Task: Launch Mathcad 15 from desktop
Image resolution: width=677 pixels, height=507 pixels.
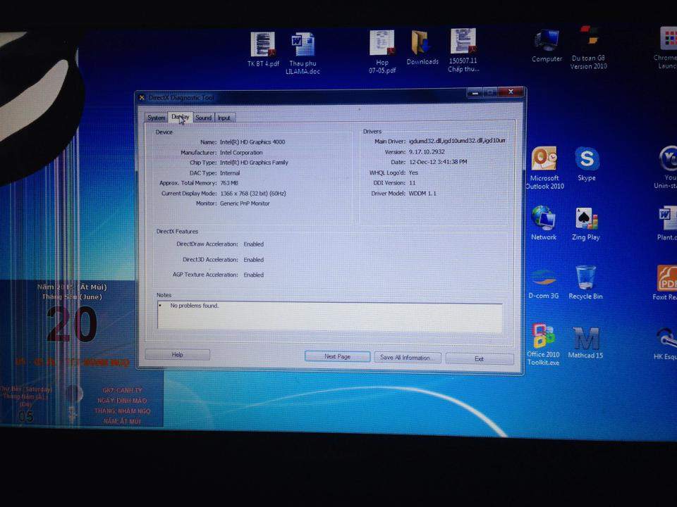Action: (x=585, y=343)
